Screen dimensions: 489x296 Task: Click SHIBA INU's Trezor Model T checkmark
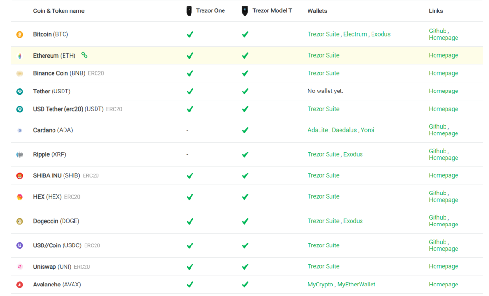point(245,176)
